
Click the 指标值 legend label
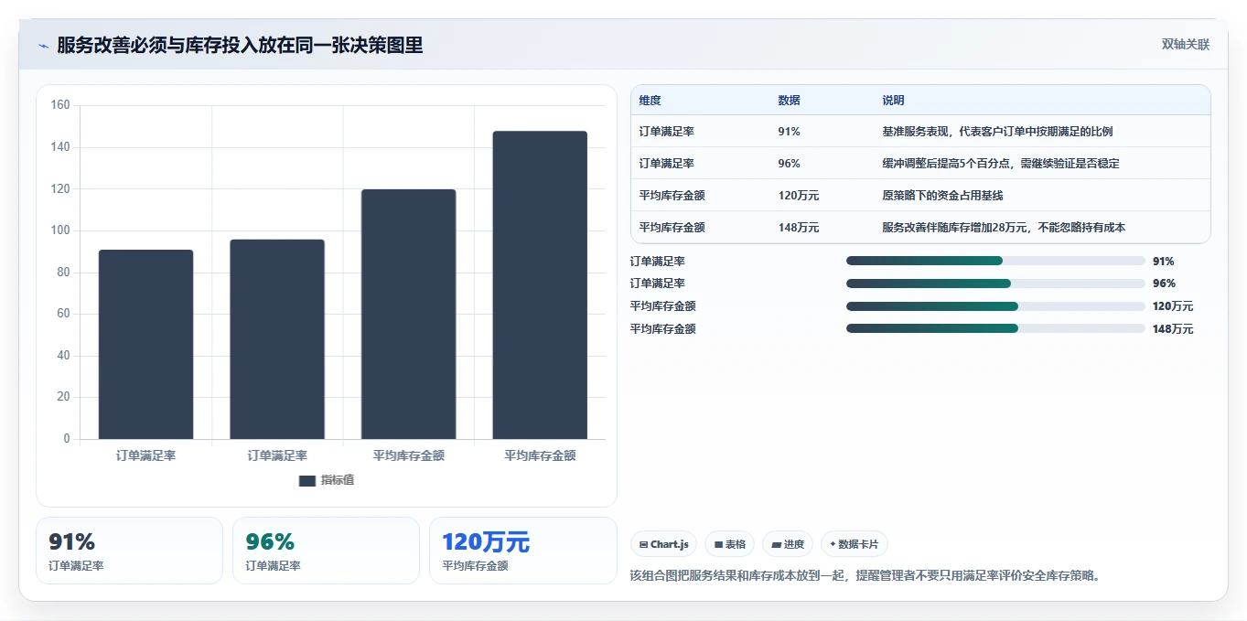click(x=338, y=480)
